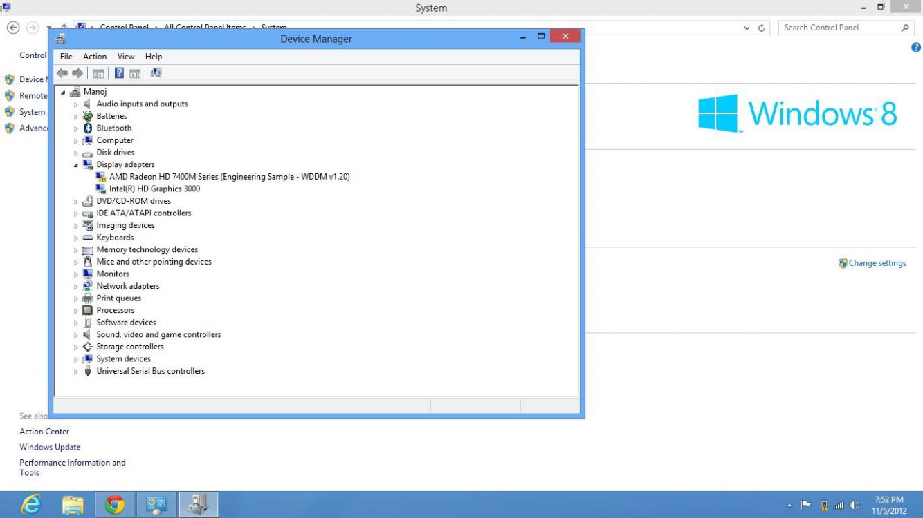Open File Explorer from the taskbar

pos(73,505)
